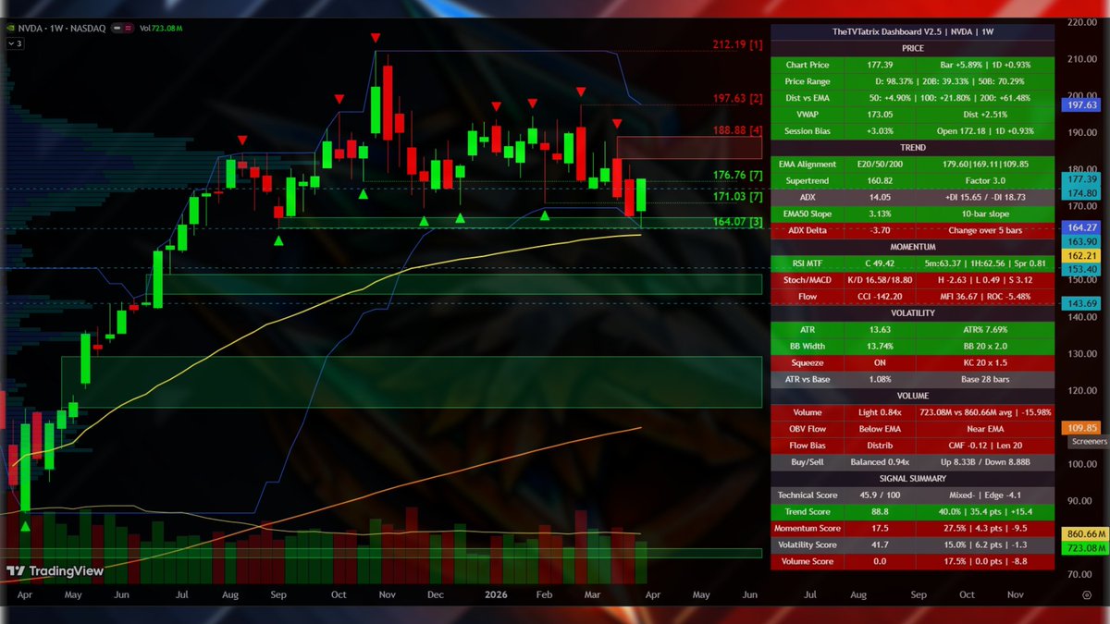Click the Session Bias value +3.03%
This screenshot has width=1110, height=624.
coord(880,131)
